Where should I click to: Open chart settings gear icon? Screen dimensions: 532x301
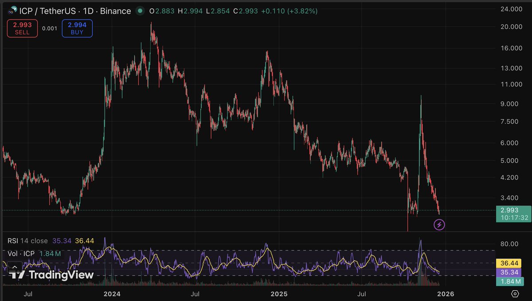[x=515, y=293]
